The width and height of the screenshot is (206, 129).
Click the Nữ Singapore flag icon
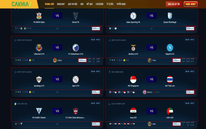[x=133, y=79]
